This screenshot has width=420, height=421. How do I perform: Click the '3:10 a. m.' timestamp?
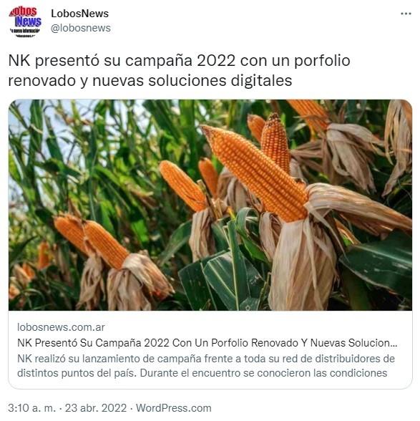[x=31, y=408]
